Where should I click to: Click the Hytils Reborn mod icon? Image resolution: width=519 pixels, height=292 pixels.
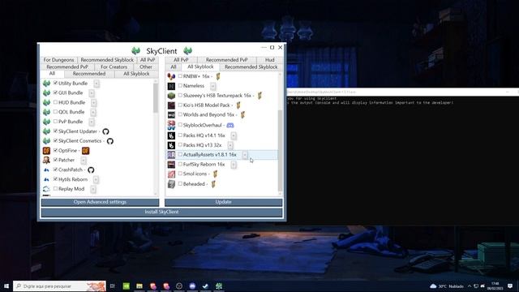pos(46,179)
